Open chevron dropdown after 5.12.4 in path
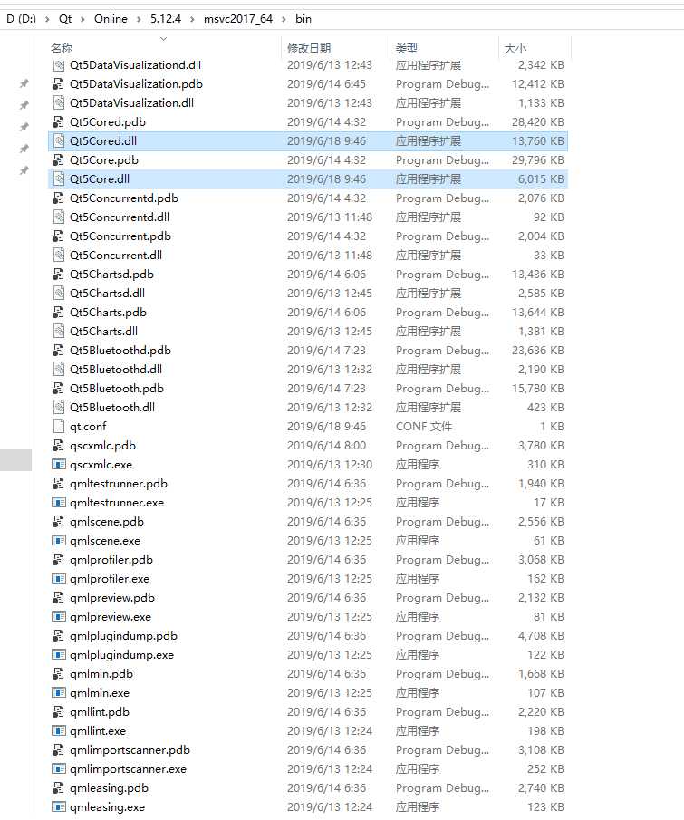Viewport: 684px width, 820px height. 192,19
